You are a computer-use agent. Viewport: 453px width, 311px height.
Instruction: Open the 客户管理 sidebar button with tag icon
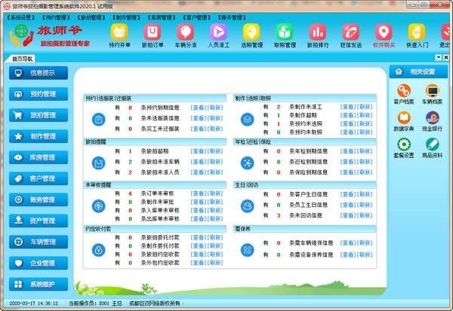pyautogui.click(x=39, y=178)
